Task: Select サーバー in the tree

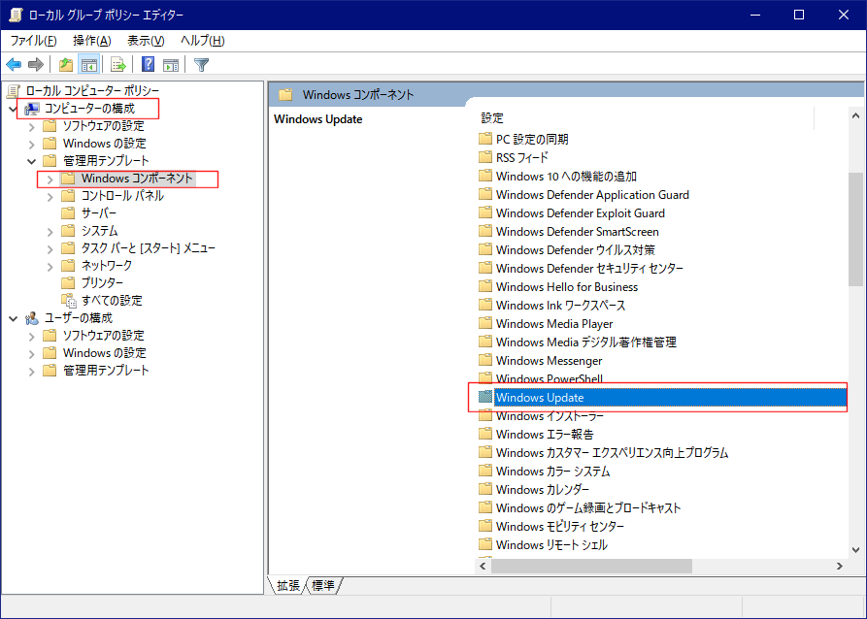Action: point(99,213)
